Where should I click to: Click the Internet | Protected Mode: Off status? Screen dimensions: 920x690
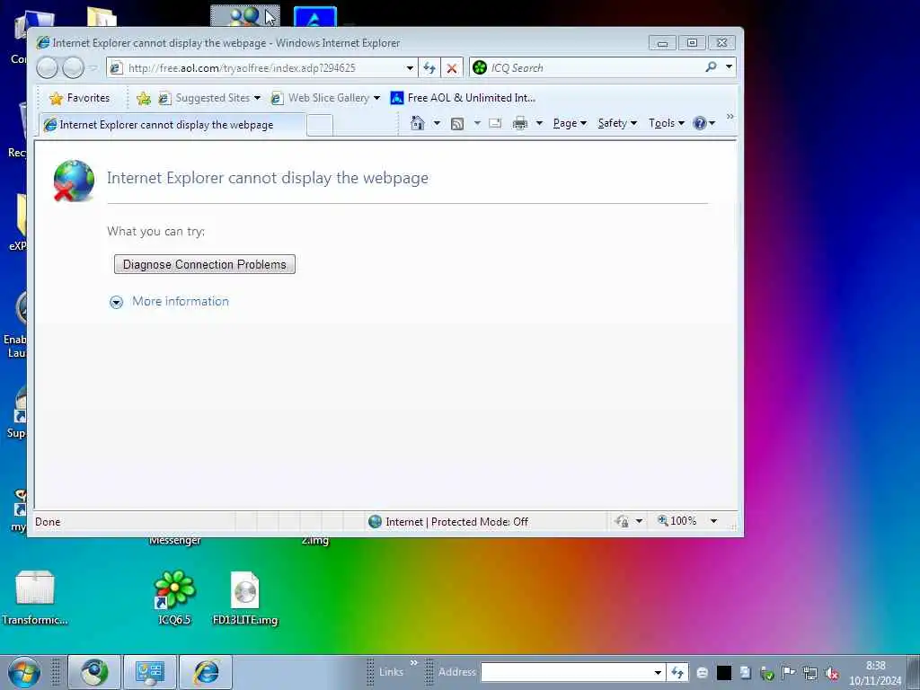click(x=448, y=522)
